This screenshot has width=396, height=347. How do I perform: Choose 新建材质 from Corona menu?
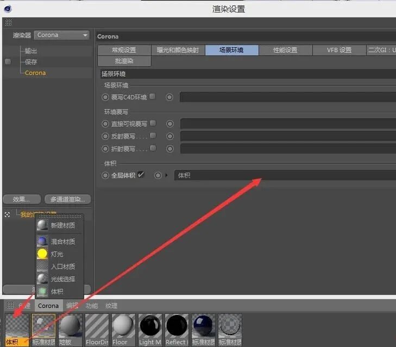point(60,225)
